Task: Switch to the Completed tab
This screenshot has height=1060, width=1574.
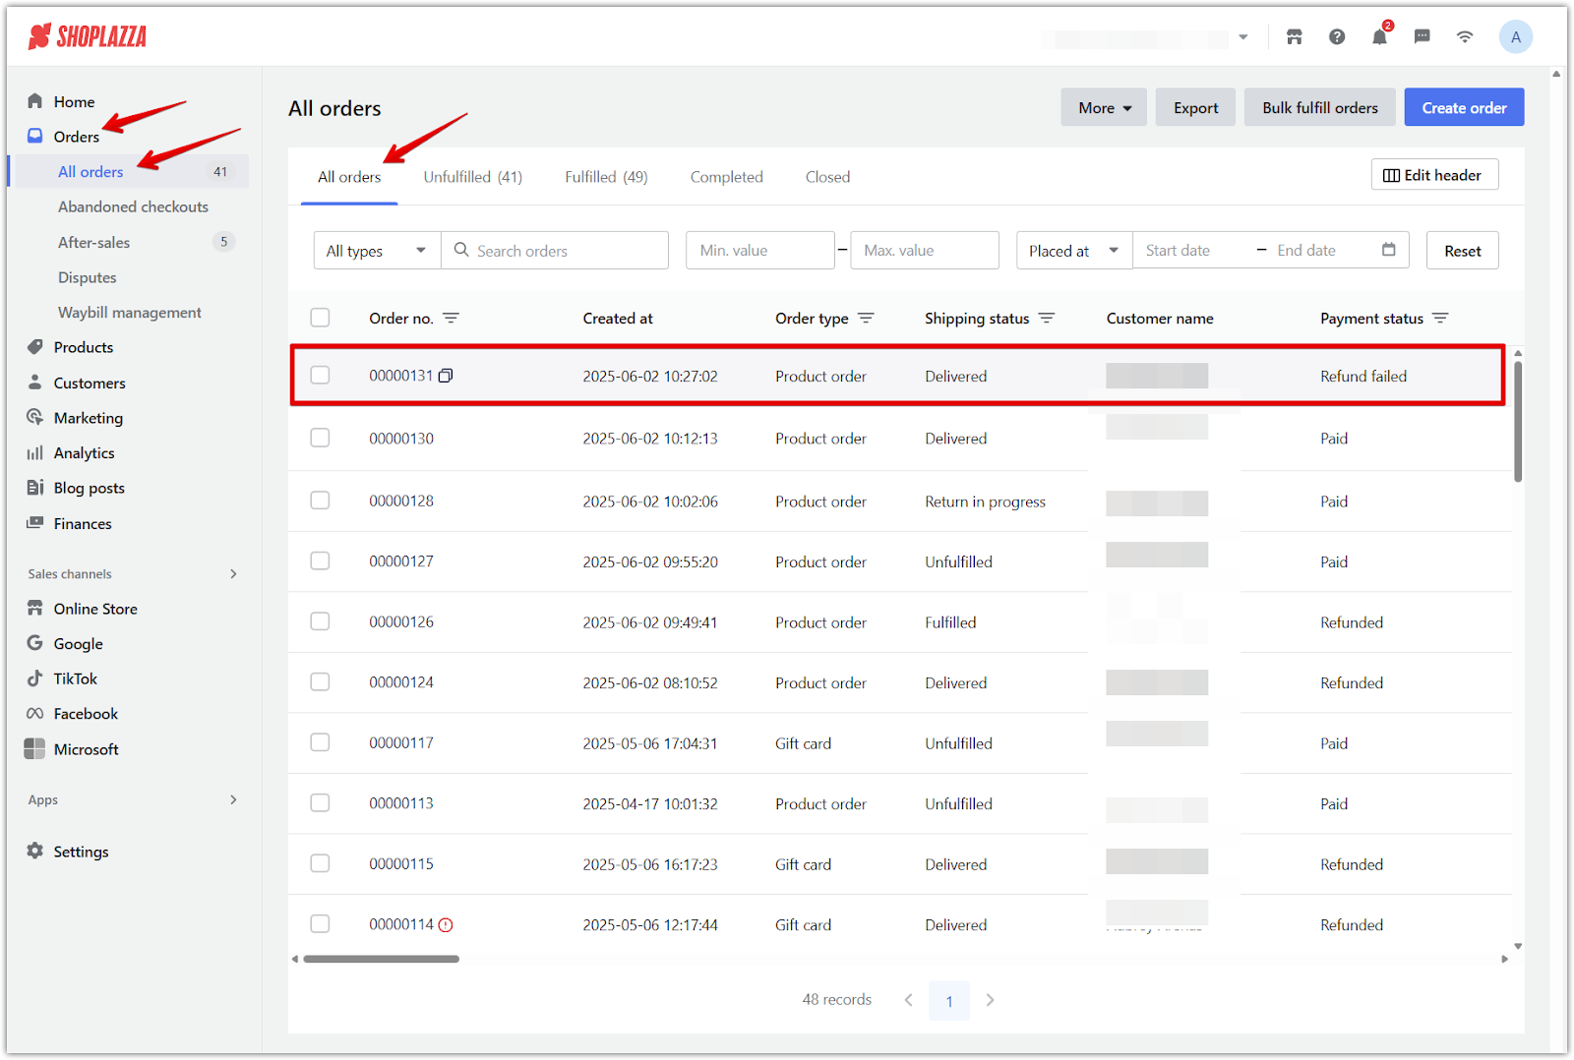Action: pos(727,177)
